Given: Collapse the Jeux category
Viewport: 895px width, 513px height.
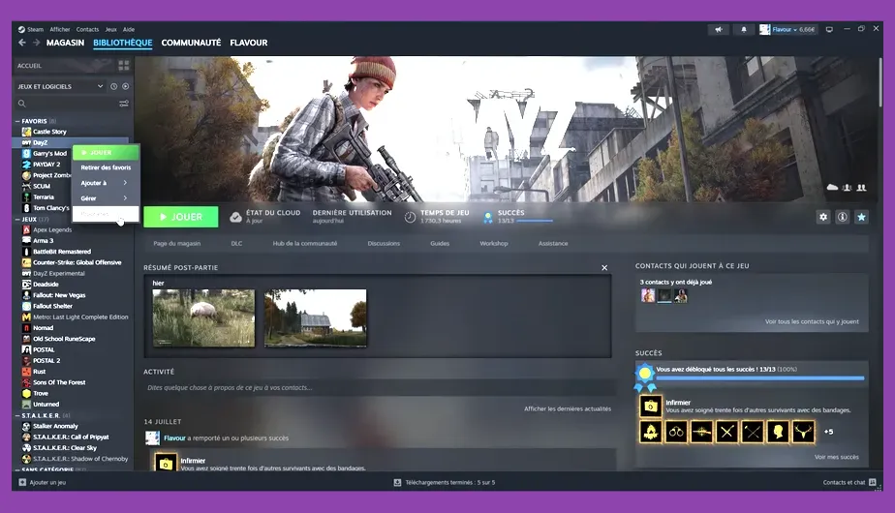Looking at the screenshot, I should tap(17, 219).
